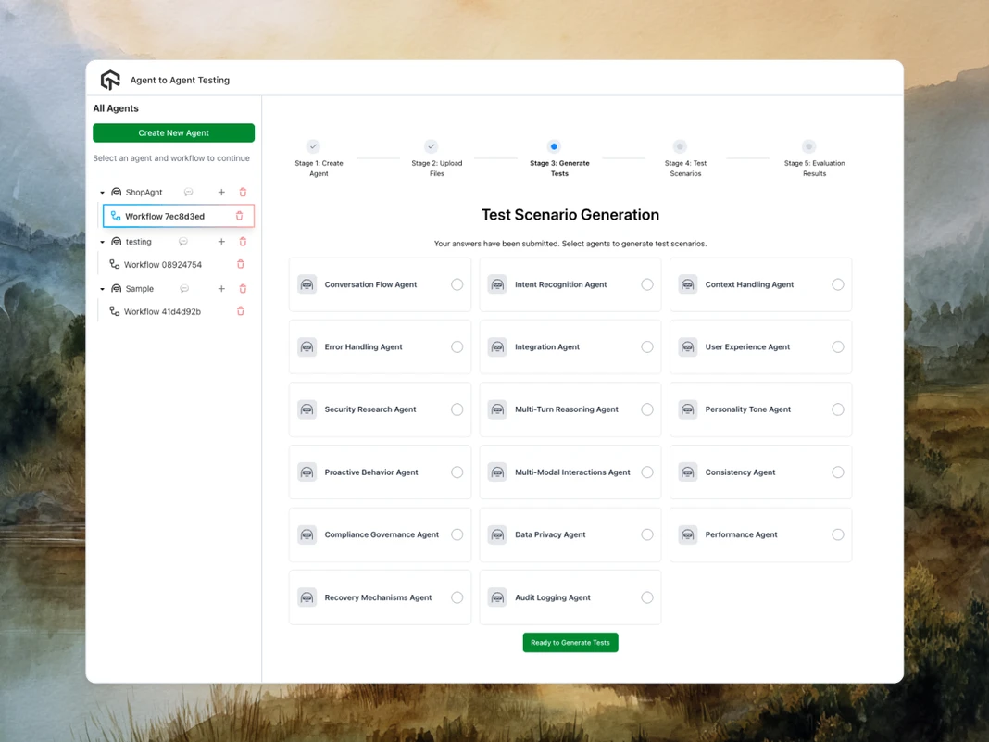Delete the testing agent via trash icon
Image resolution: width=989 pixels, height=742 pixels.
[243, 242]
